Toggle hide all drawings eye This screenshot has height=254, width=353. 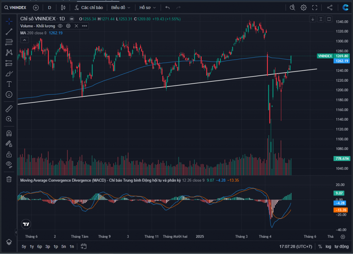point(9,165)
